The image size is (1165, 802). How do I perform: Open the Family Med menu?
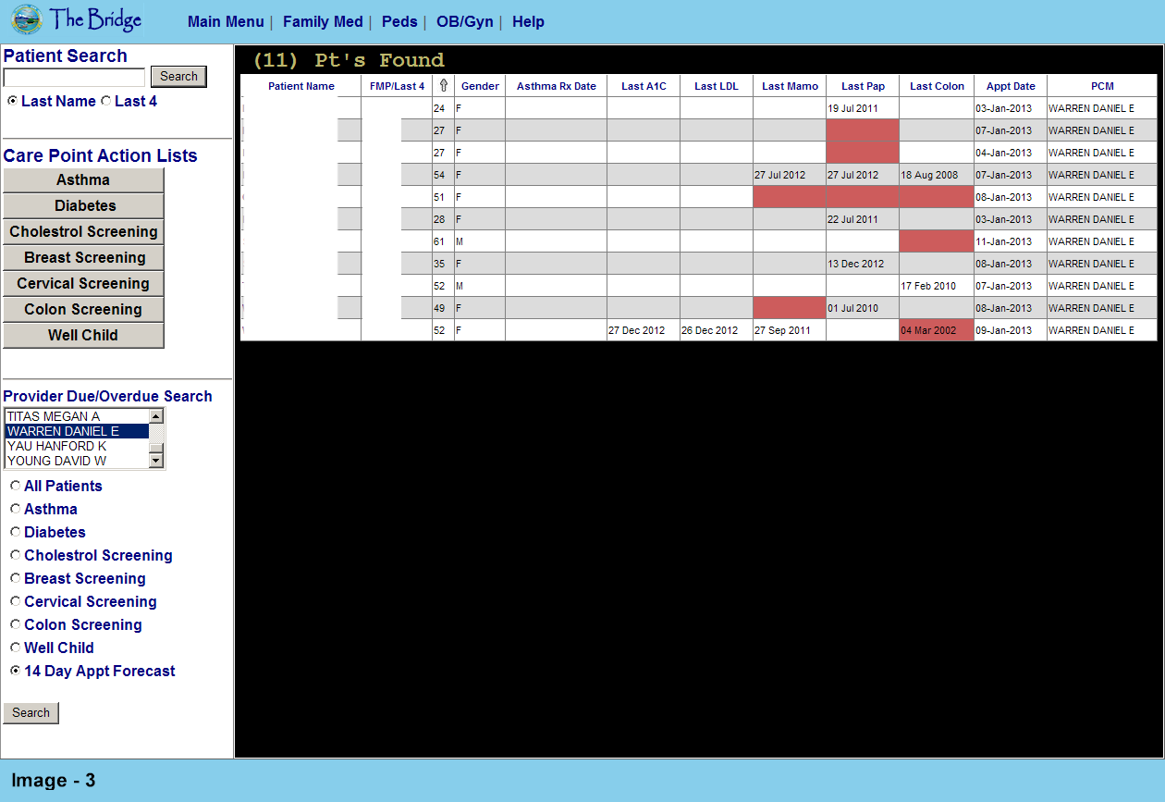[x=323, y=21]
